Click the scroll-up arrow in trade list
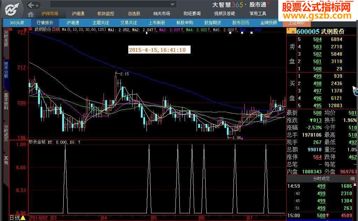This screenshot has width=358, height=221. click(x=355, y=184)
